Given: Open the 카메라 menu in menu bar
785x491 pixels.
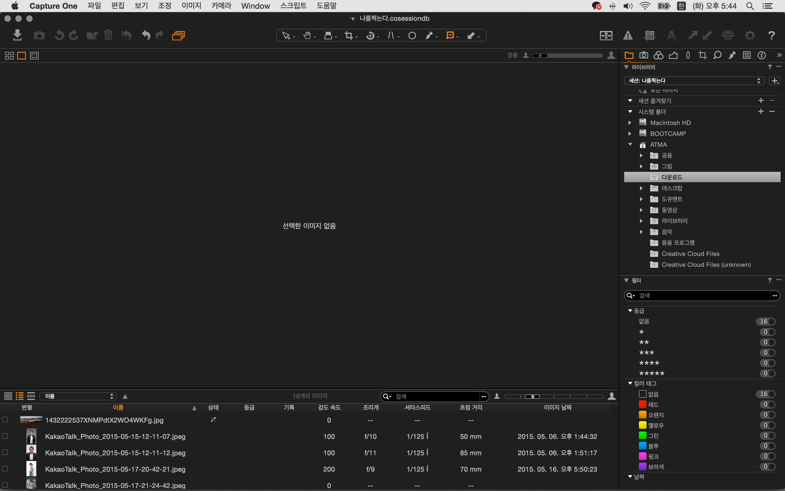Looking at the screenshot, I should coord(221,6).
